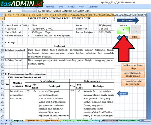
Task: Click the Select All corner of the grid
Action: (2, 15)
